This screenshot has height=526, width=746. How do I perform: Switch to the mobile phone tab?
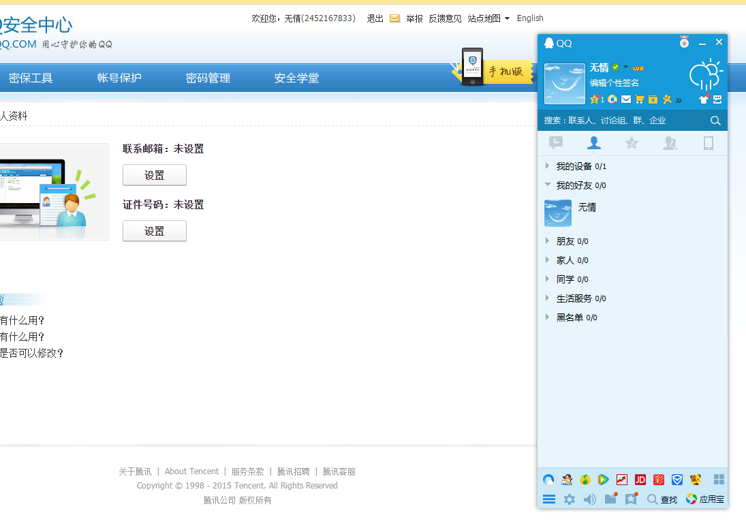709,143
